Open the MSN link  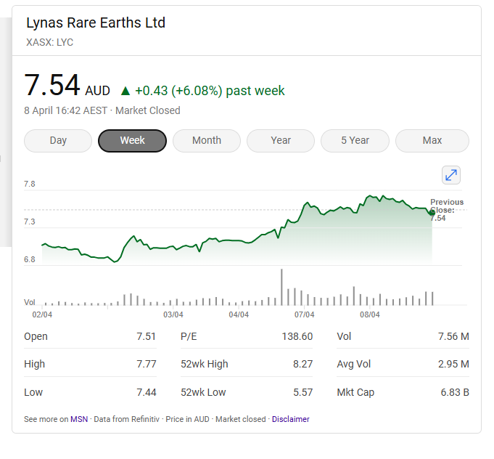[79, 419]
